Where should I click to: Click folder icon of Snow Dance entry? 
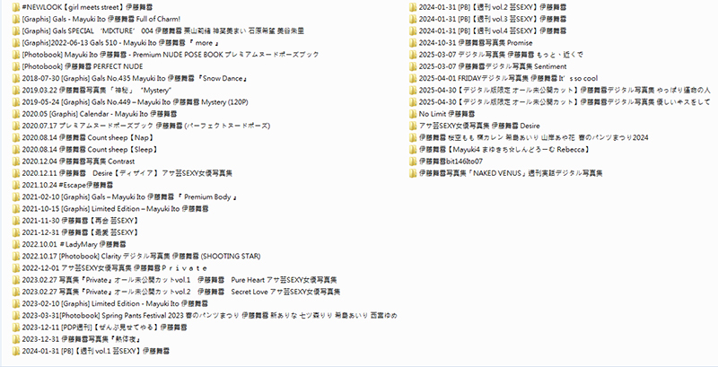pyautogui.click(x=16, y=78)
